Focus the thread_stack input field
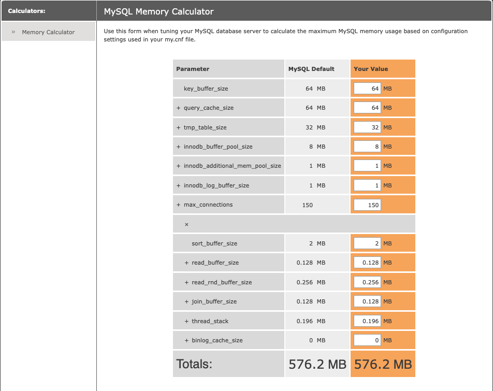The height and width of the screenshot is (391, 493). [367, 321]
